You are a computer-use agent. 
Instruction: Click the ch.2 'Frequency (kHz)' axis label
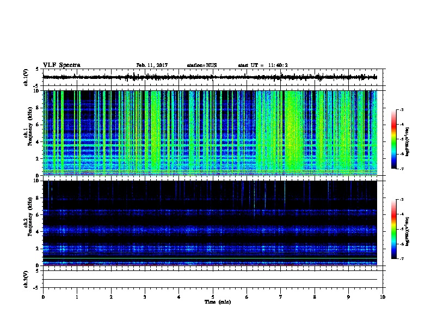30,217
